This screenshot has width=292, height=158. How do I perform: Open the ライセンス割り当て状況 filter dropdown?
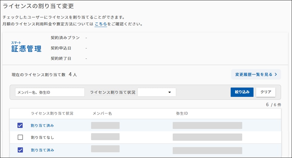pyautogui.click(x=157, y=92)
